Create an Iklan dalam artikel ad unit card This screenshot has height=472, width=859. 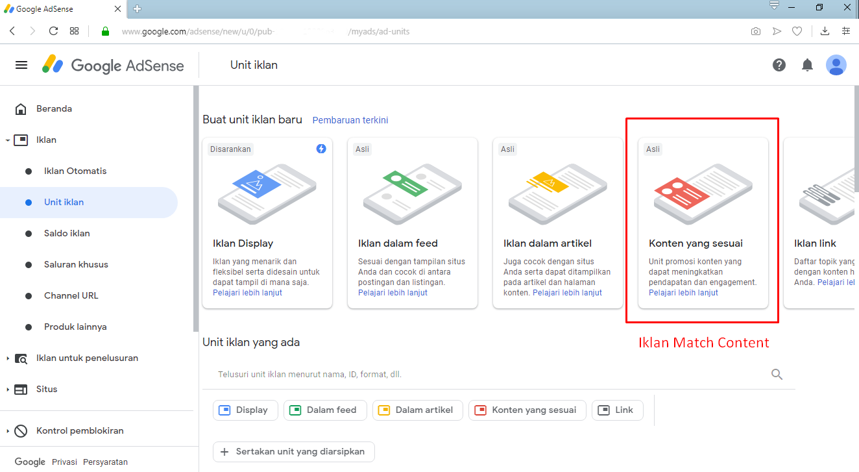(558, 223)
